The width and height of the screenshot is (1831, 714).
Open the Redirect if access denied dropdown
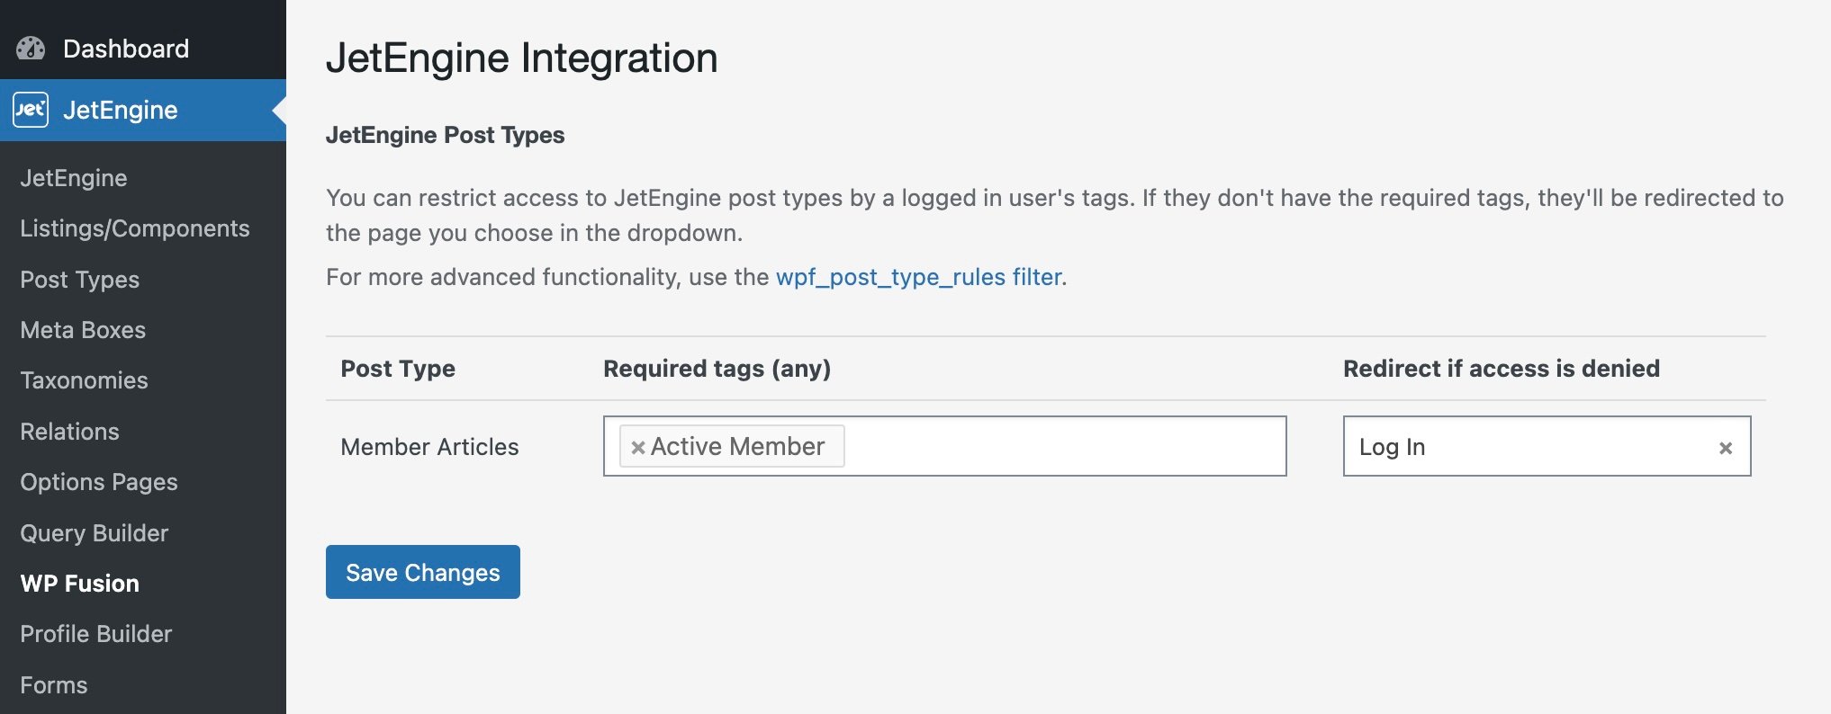click(x=1547, y=446)
